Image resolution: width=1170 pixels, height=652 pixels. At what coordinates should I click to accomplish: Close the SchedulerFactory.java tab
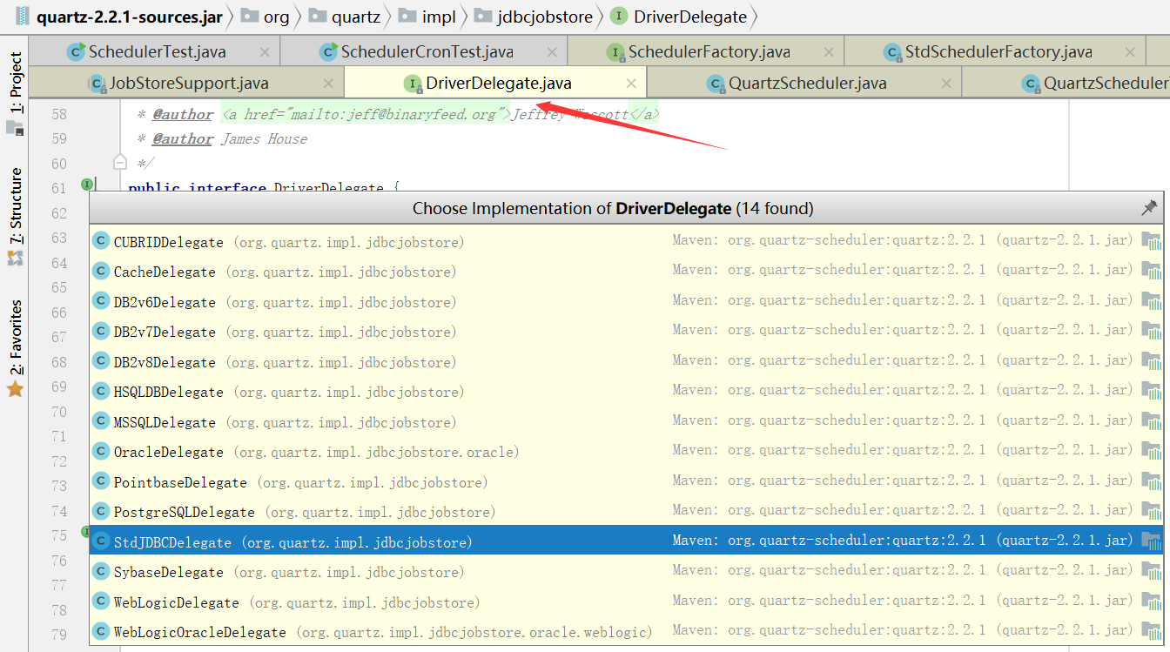(829, 52)
